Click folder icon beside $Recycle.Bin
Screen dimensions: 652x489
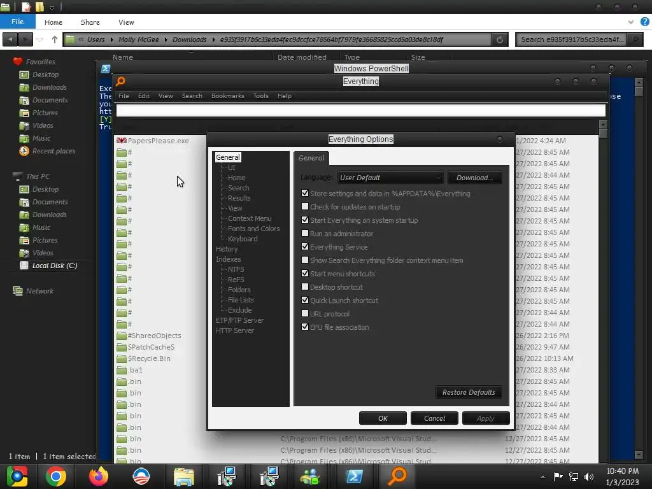tap(122, 358)
